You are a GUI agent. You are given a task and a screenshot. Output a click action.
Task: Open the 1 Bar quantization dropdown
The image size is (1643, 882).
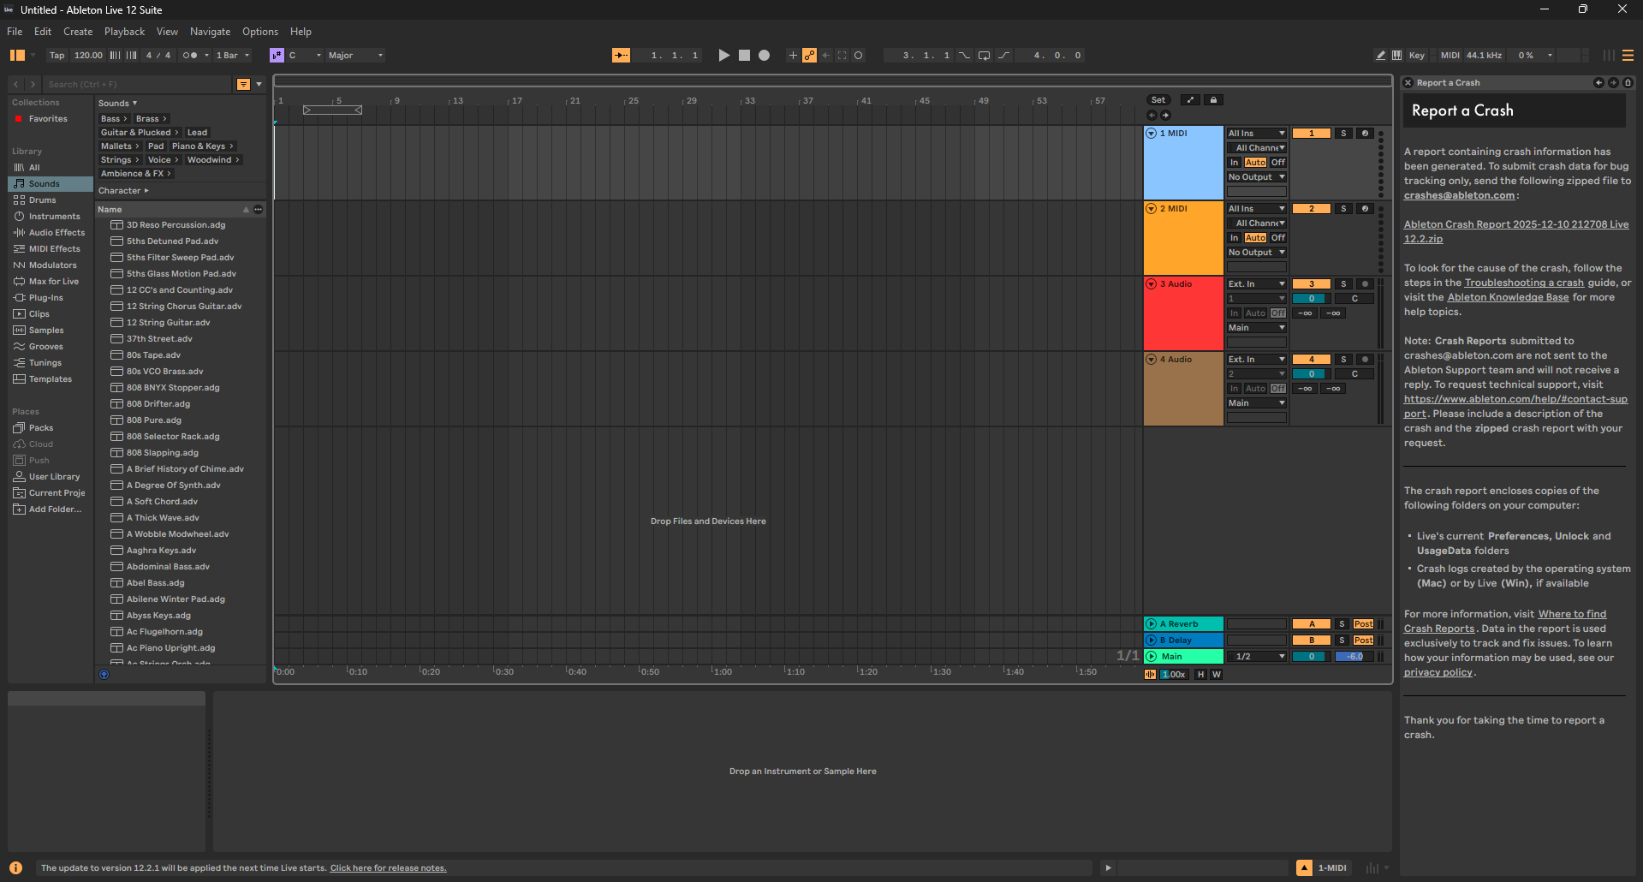click(x=233, y=56)
